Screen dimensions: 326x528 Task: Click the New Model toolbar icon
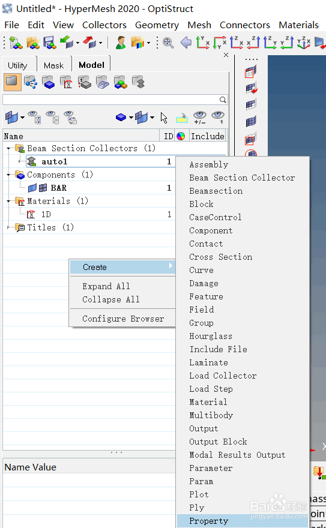click(x=16, y=43)
